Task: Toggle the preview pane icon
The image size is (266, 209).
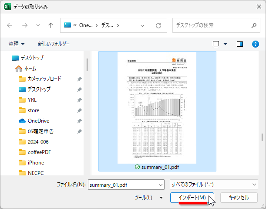Action: pyautogui.click(x=239, y=44)
